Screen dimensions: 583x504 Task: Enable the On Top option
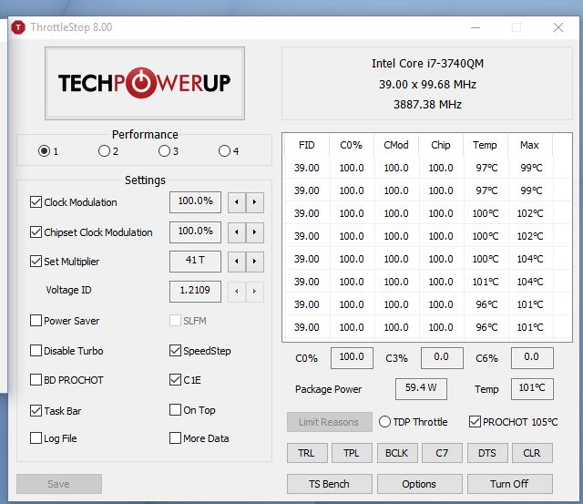tap(175, 409)
